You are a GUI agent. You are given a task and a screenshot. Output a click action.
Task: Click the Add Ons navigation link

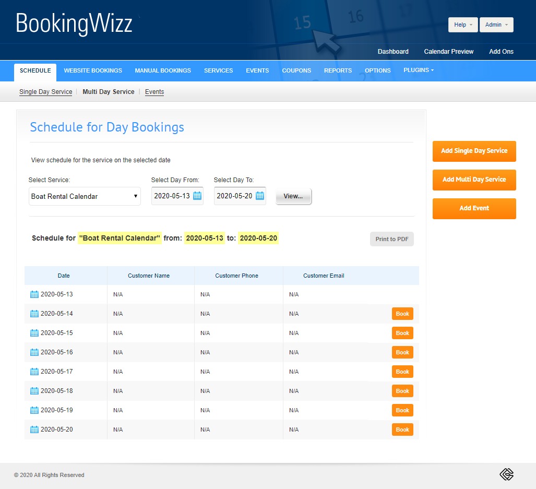click(x=501, y=52)
